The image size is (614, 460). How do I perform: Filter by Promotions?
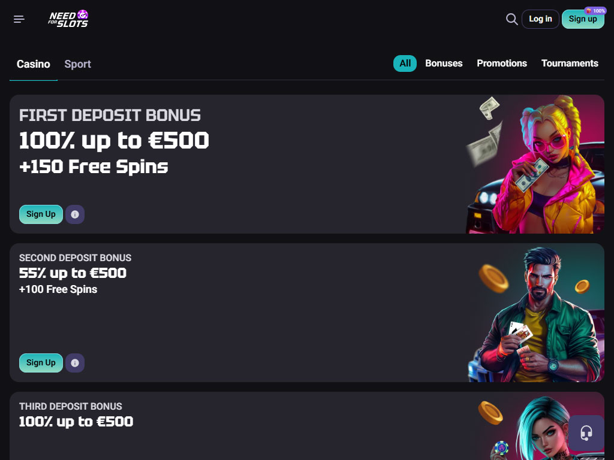502,63
